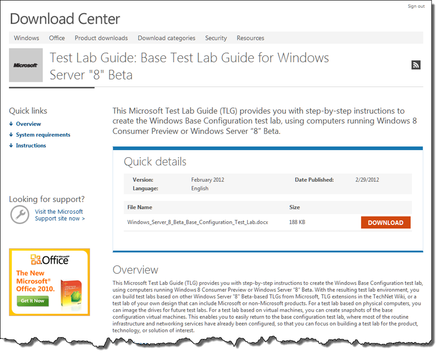Image resolution: width=439 pixels, height=357 pixels.
Task: Click the arrow beside System requirements
Action: 11,135
